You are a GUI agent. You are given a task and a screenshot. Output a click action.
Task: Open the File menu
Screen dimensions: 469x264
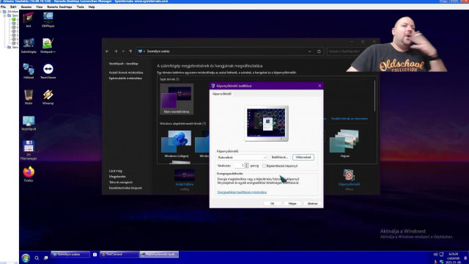coord(3,7)
